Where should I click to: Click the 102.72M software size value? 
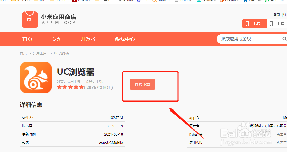click(x=116, y=117)
